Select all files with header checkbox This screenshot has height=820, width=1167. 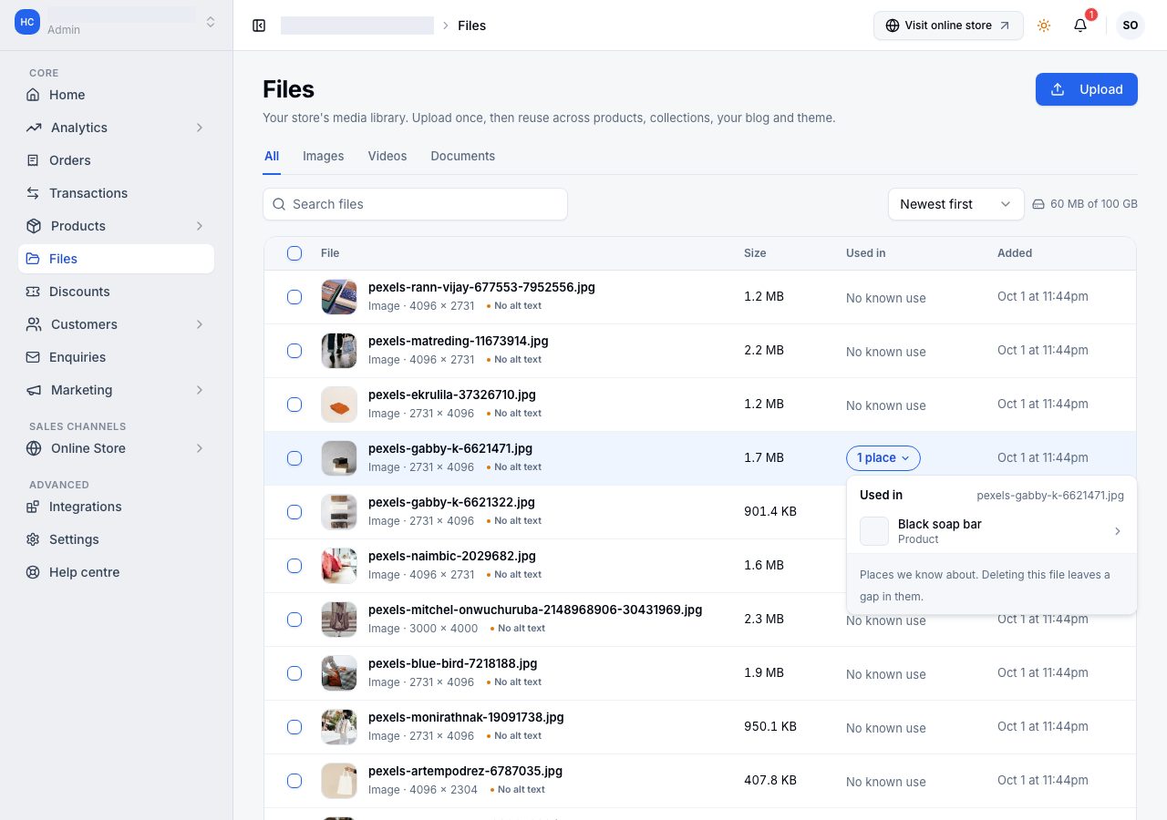pos(294,253)
